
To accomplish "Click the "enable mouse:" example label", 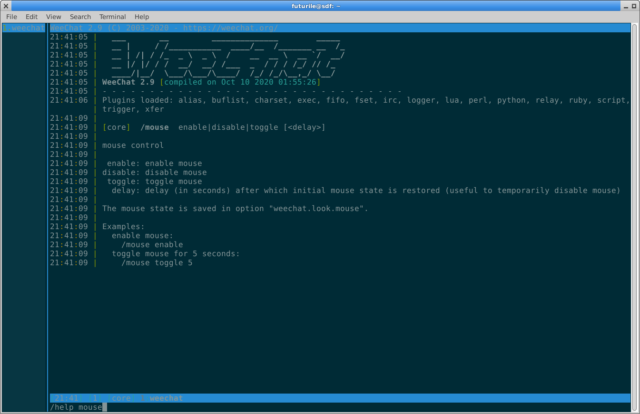I will (x=143, y=236).
